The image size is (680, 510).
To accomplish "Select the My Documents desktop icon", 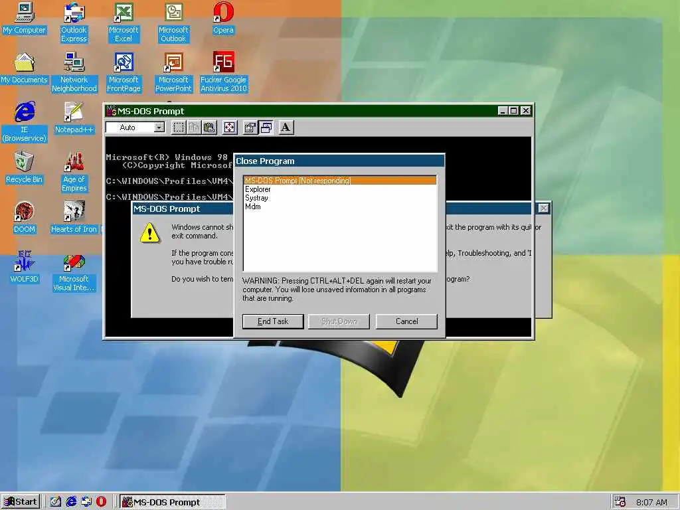I will pos(25,68).
